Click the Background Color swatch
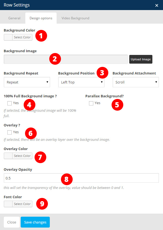Image resolution: width=163 pixels, height=230 pixels. (x=8, y=37)
